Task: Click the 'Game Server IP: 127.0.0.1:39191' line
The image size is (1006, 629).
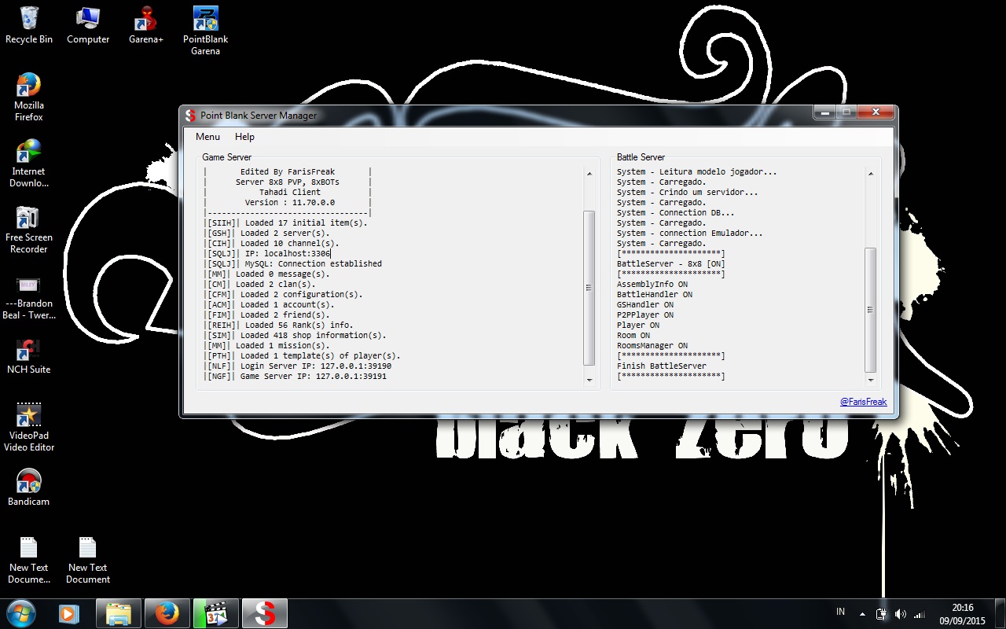Action: coord(314,376)
